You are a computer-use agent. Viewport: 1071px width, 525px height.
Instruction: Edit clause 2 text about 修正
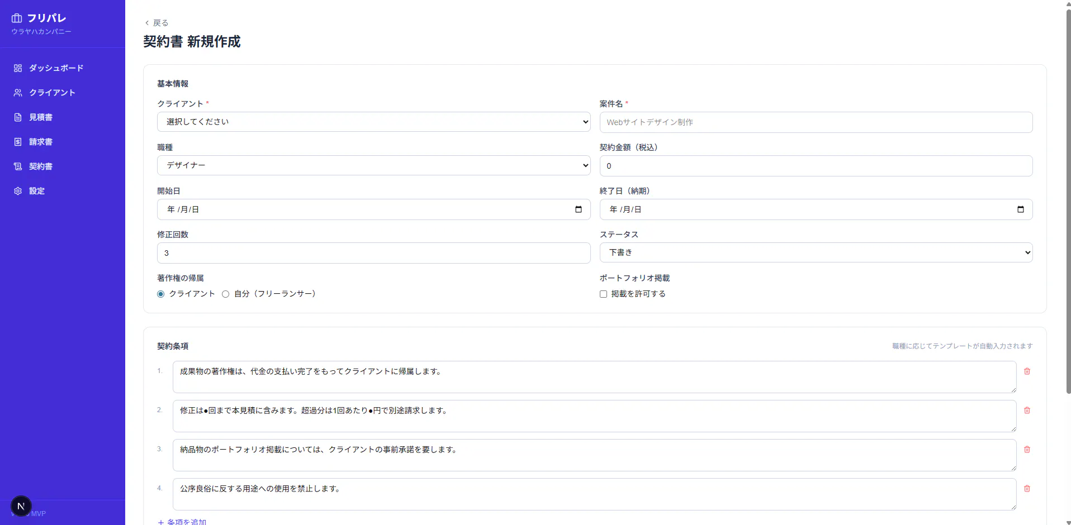coord(595,416)
